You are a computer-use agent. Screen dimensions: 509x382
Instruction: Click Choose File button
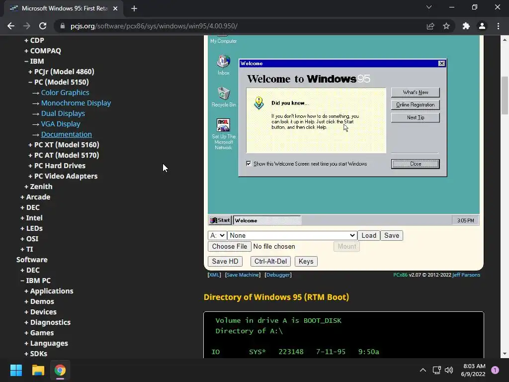tap(230, 247)
